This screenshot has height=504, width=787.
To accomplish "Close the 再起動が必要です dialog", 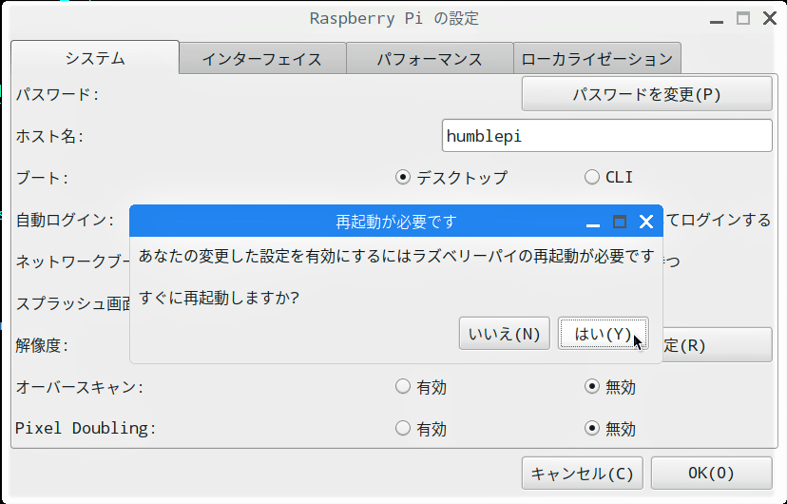I will [646, 222].
